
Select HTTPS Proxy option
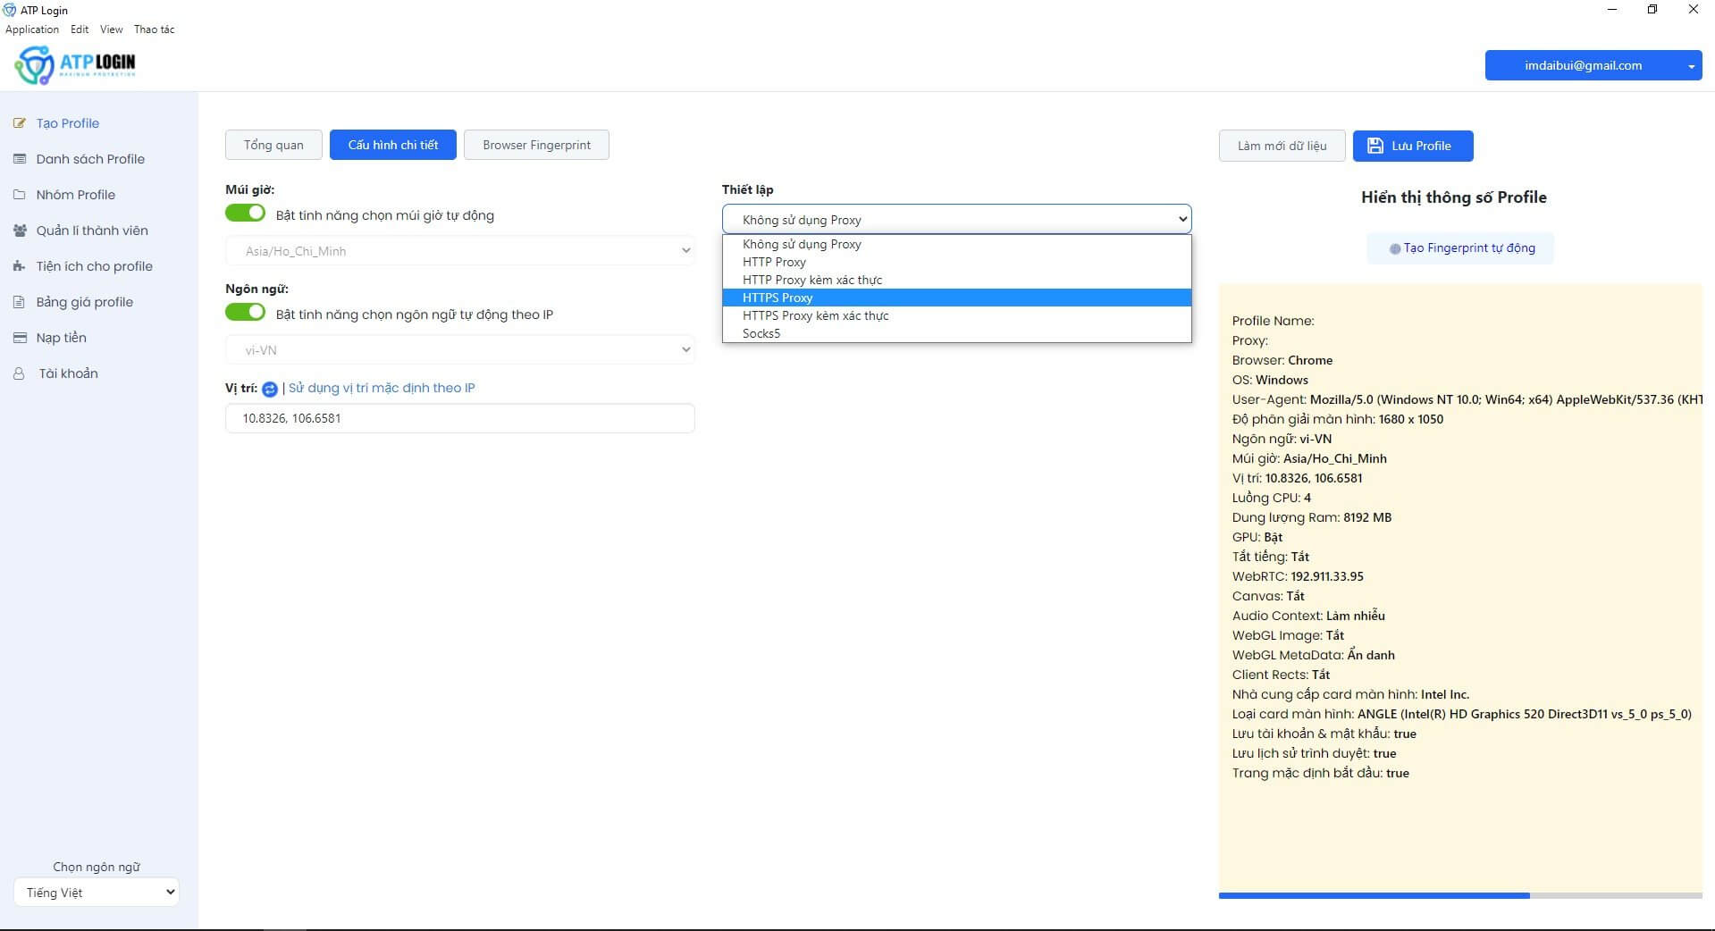[x=956, y=298]
